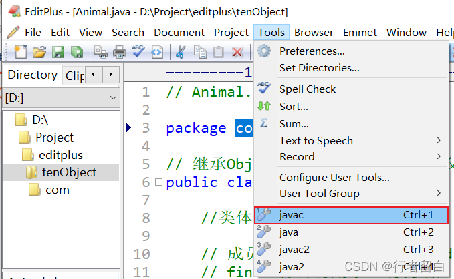The width and height of the screenshot is (454, 279).
Task: Click the Cut scissors icon
Action: coord(181,52)
